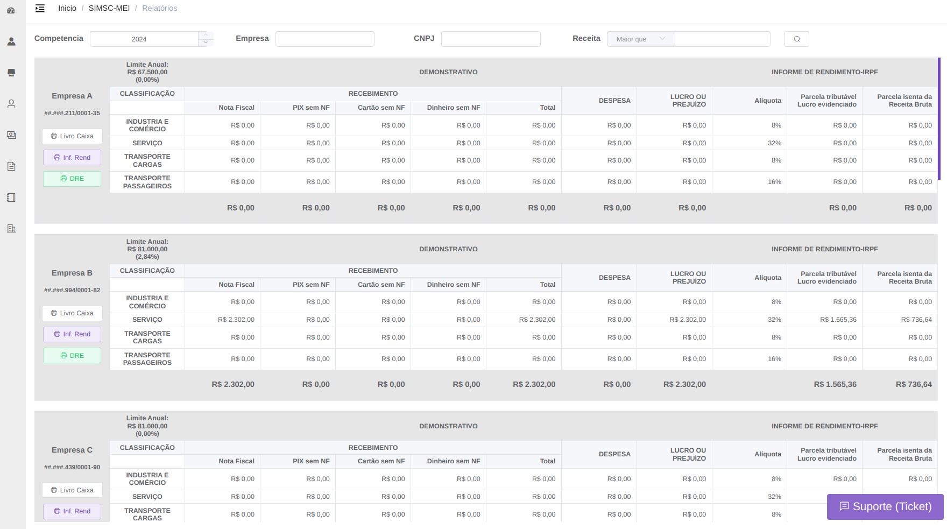Click the document icon in sidebar
Screen dimensions: 947x529
tap(11, 166)
